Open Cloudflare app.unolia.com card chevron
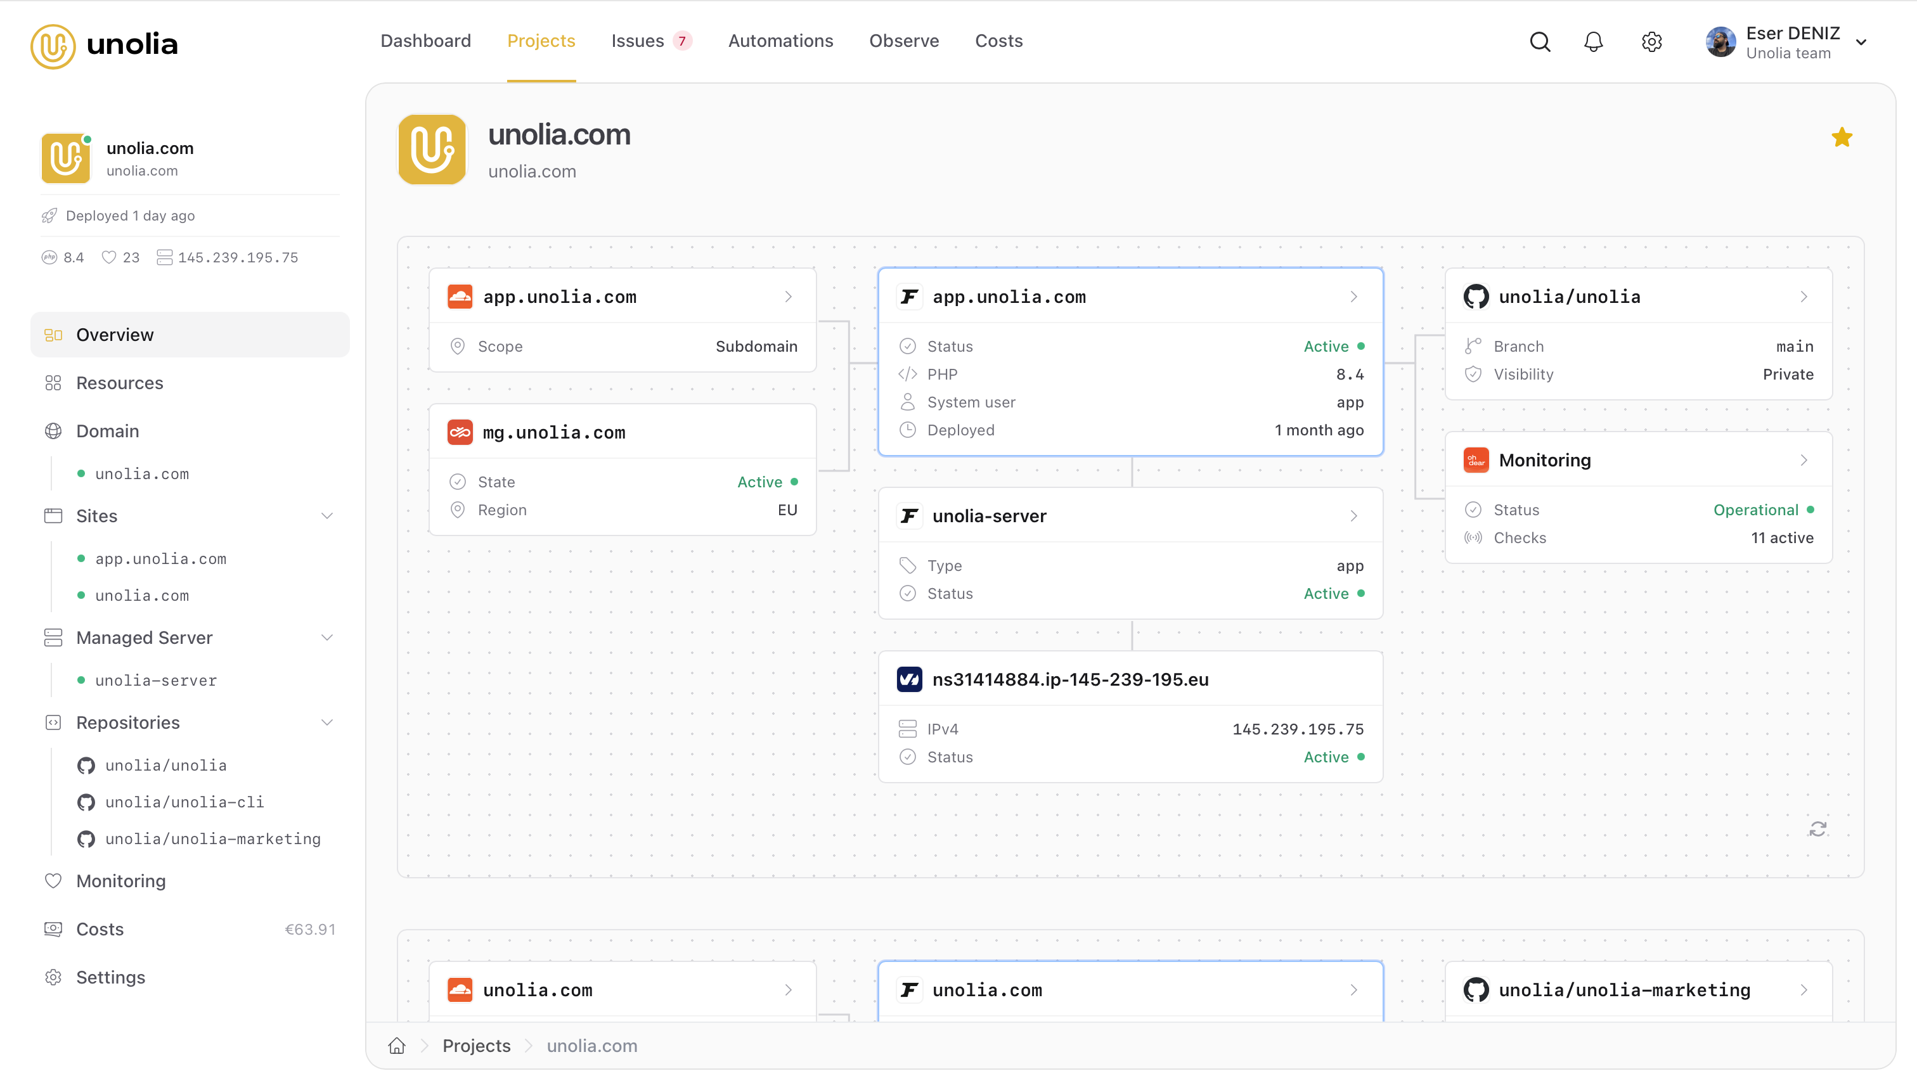This screenshot has height=1090, width=1917. point(789,297)
